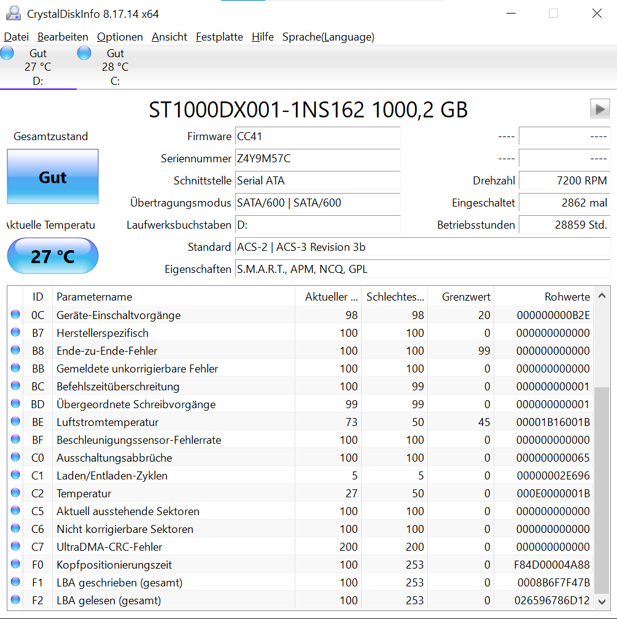The width and height of the screenshot is (617, 619).
Task: Click Eingeschaltet field showing 2862 mal
Action: (x=565, y=202)
